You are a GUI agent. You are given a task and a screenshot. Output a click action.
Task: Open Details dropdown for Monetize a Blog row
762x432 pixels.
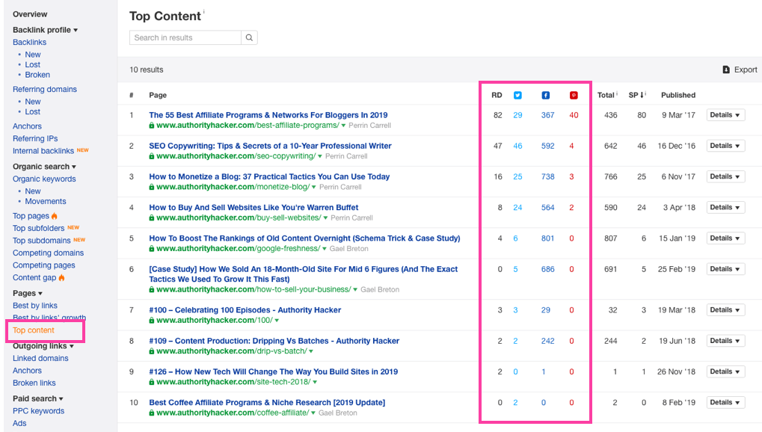[x=725, y=176]
